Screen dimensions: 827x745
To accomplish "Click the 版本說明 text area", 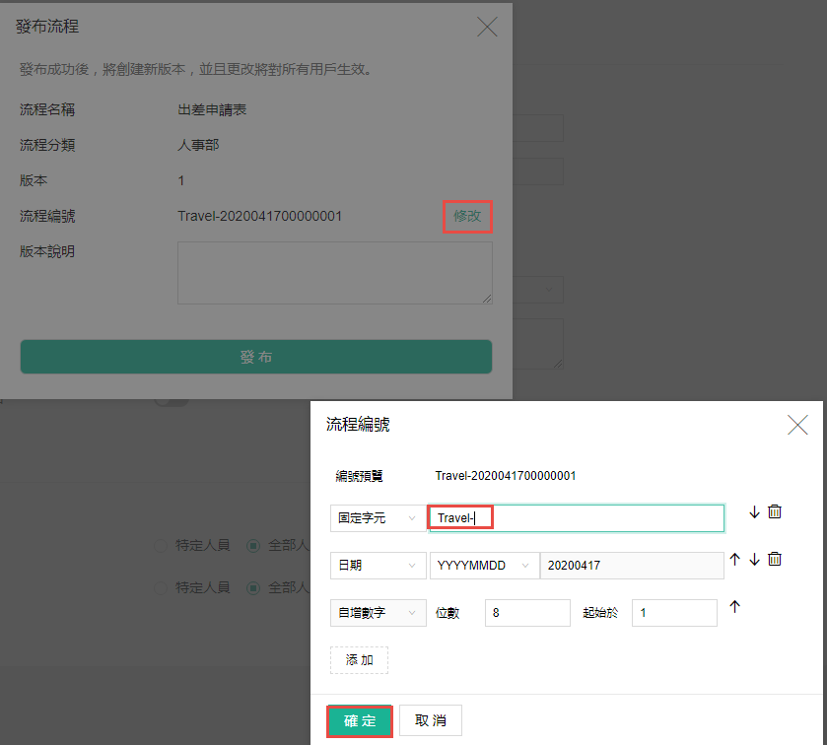I will [335, 273].
